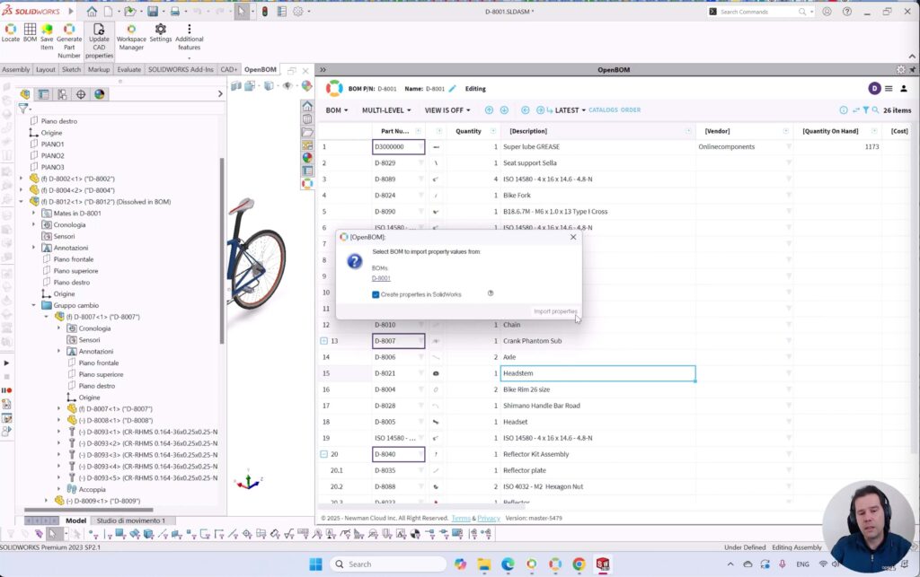920x577 pixels.
Task: Switch to Evaluate ribbon tab
Action: (x=129, y=69)
